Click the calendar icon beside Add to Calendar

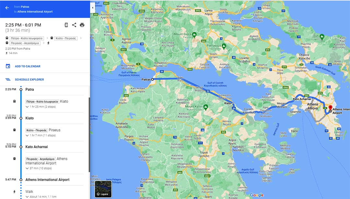click(x=8, y=66)
